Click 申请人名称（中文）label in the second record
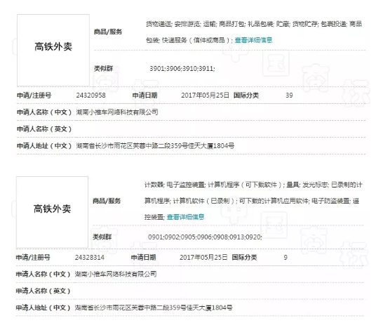 tap(43, 274)
